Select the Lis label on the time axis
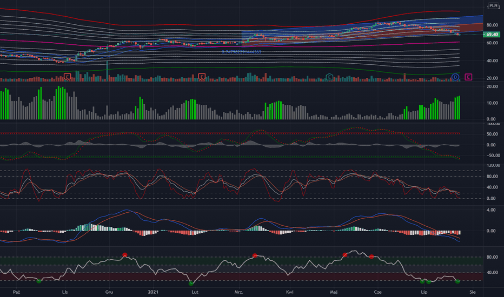 [x=64, y=292]
